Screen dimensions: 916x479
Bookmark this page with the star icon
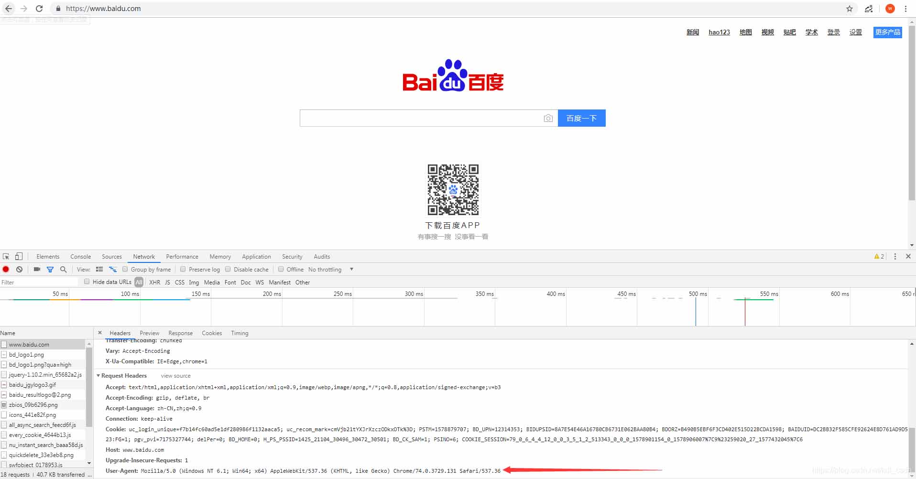849,9
